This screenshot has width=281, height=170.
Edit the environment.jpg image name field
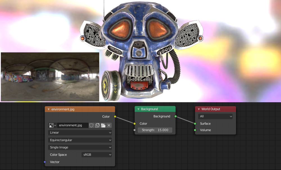tap(72, 125)
